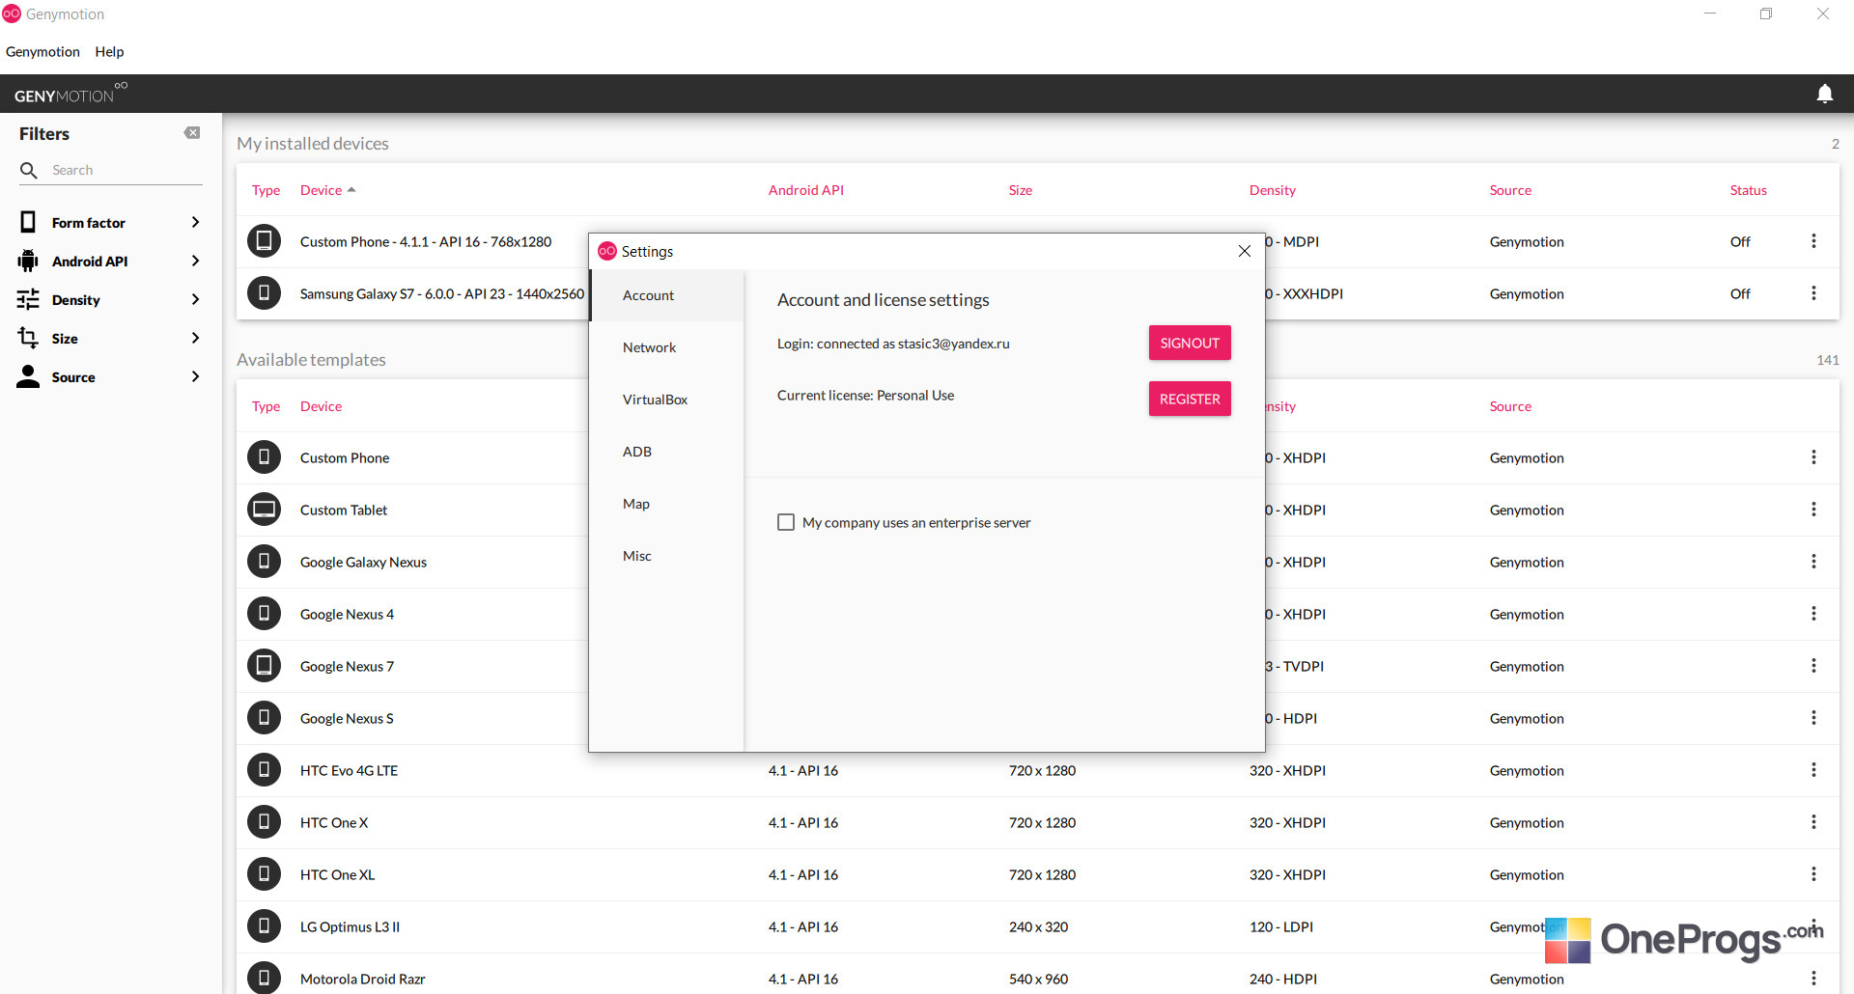Click the Density sliders icon
The height and width of the screenshot is (994, 1854).
click(28, 299)
